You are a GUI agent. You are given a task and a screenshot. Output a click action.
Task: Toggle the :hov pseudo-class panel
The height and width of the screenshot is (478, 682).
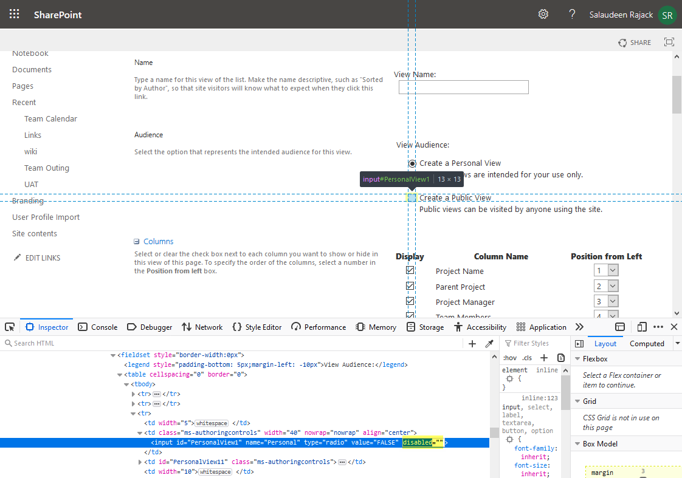tap(510, 358)
